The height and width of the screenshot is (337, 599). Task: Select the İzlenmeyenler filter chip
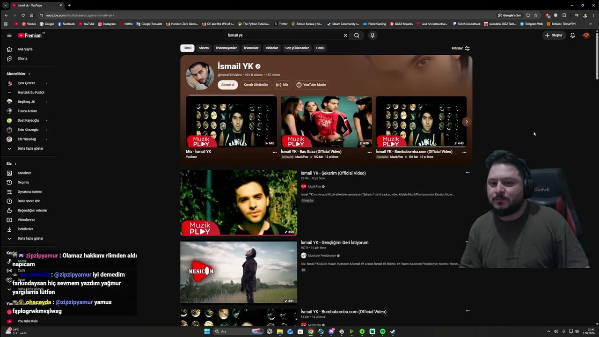pyautogui.click(x=226, y=48)
